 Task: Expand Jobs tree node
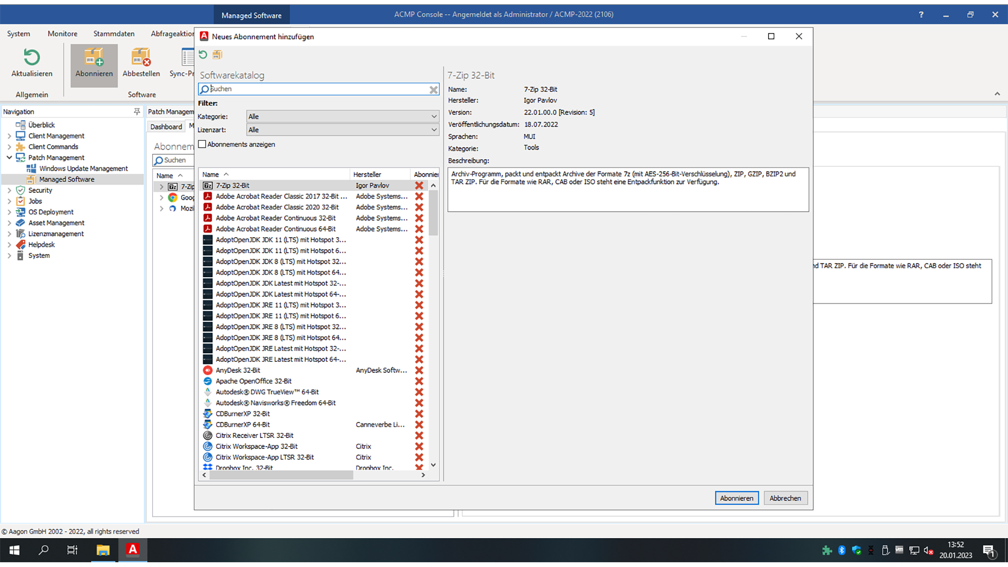[x=9, y=201]
